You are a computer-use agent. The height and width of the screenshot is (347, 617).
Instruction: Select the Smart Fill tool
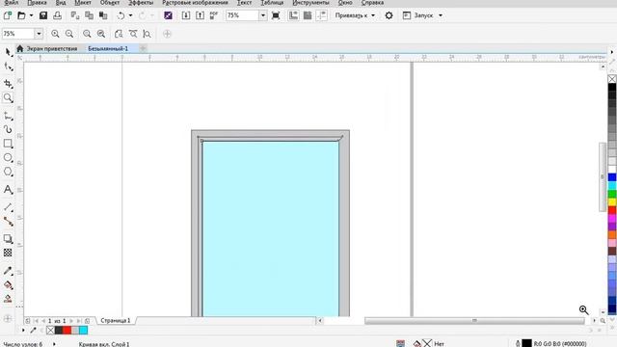click(x=8, y=299)
